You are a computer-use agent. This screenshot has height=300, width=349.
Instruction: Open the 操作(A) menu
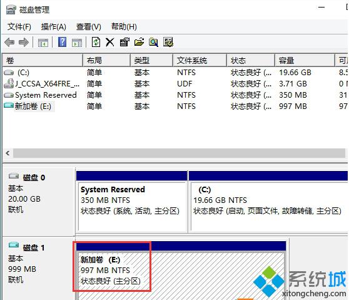point(54,27)
